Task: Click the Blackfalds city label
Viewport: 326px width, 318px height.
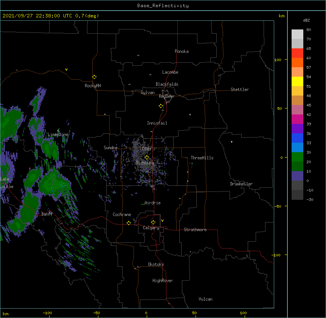Action: (x=167, y=84)
